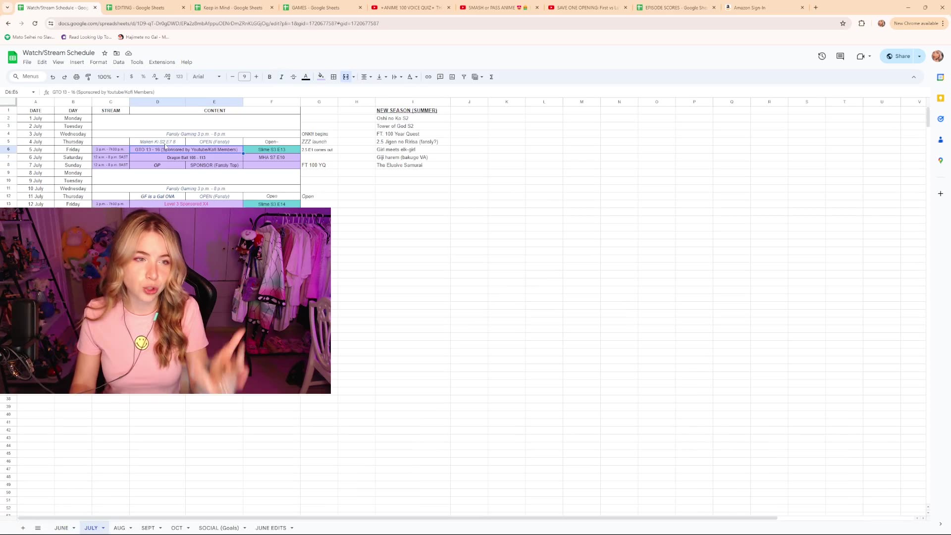
Task: Expand the JULY sheet tab menu arrow
Action: [103, 528]
